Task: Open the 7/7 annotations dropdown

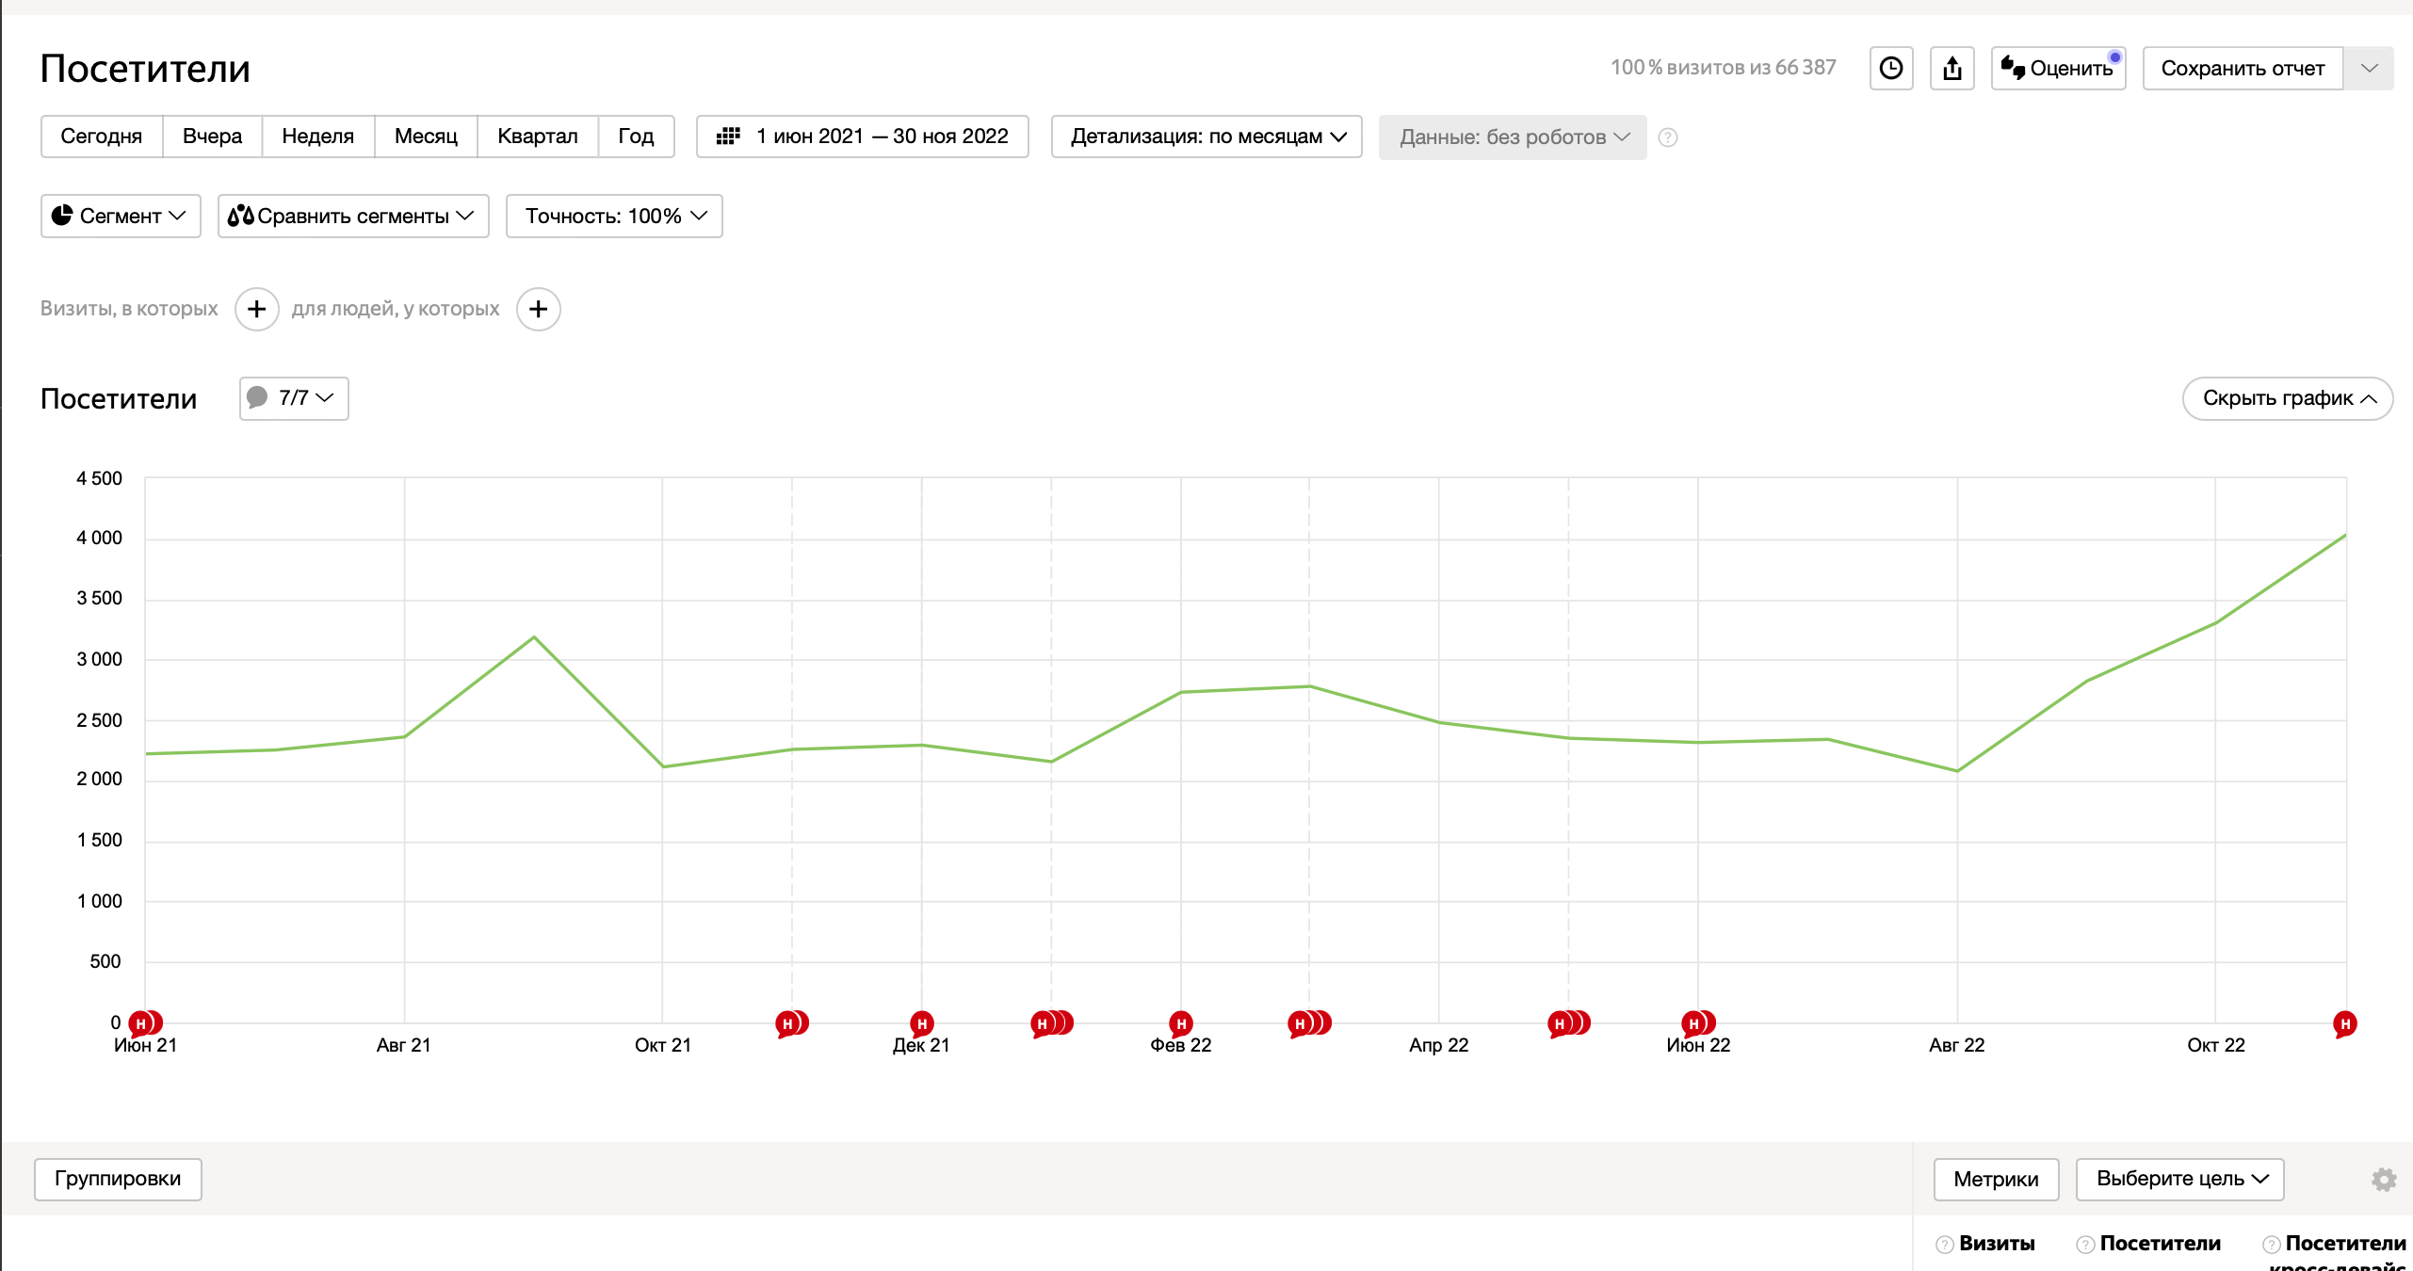Action: click(294, 398)
